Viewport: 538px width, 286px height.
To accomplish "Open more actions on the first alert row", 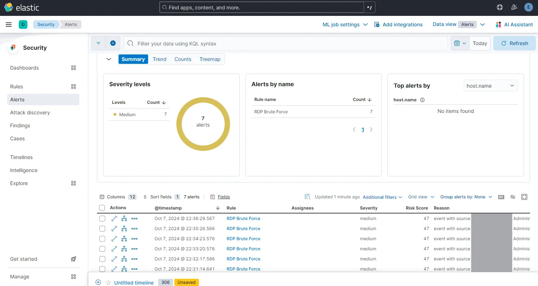I will click(134, 218).
